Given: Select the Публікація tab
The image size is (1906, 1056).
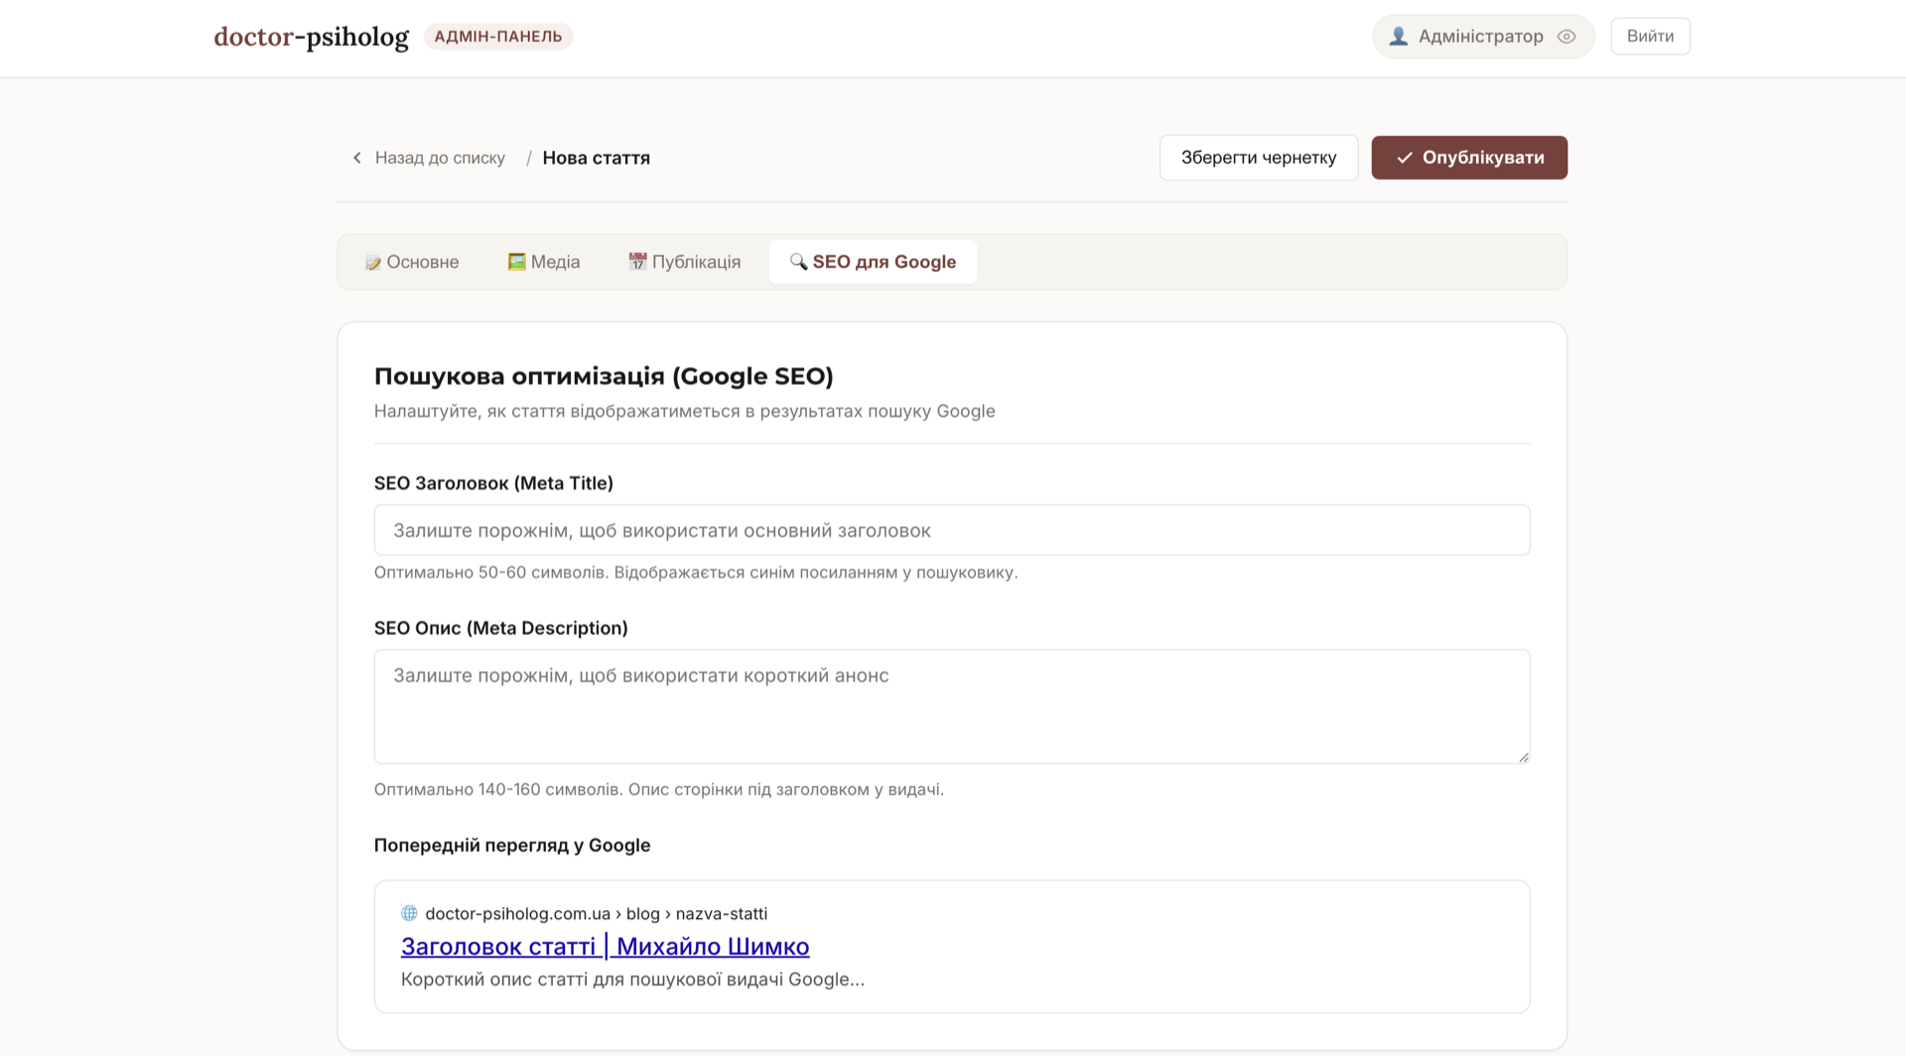Looking at the screenshot, I should coord(685,262).
